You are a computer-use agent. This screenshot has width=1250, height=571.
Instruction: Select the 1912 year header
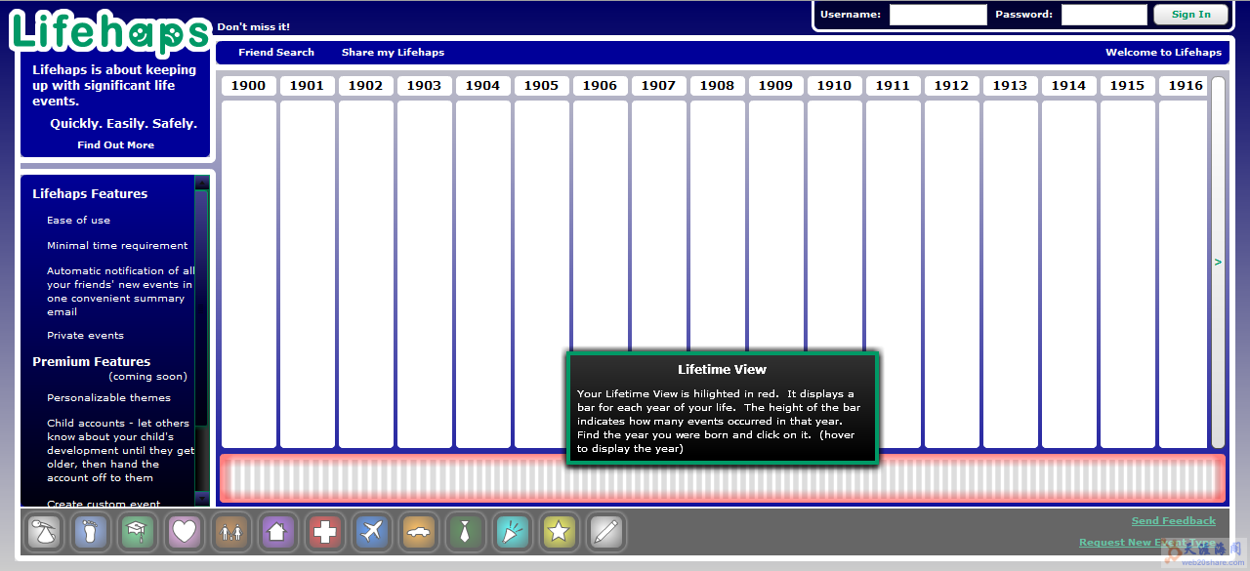951,86
